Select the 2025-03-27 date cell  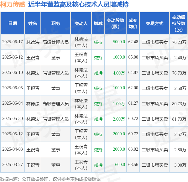click(x=13, y=165)
